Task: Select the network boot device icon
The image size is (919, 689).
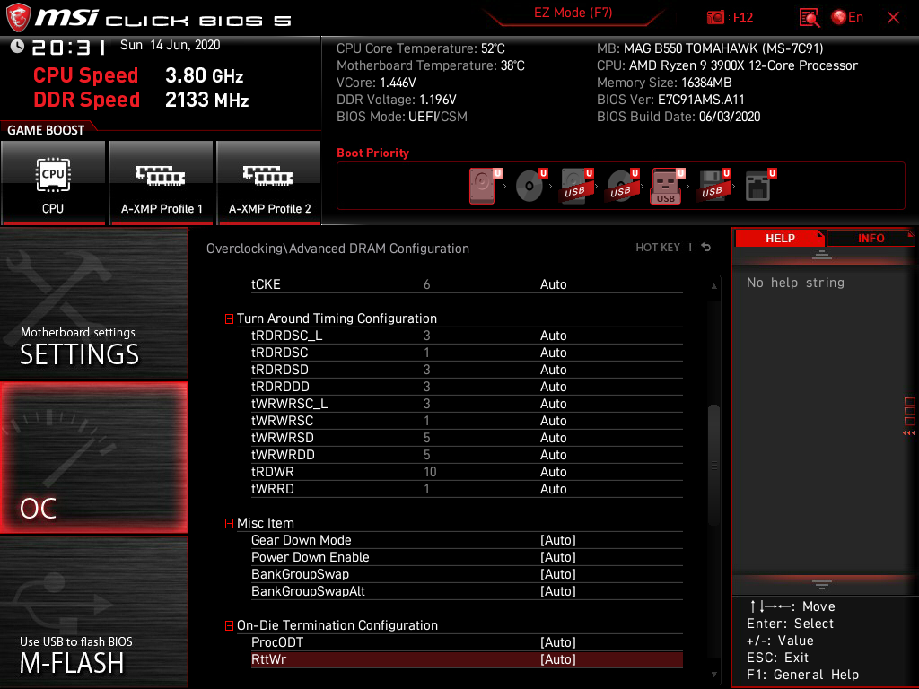Action: point(759,186)
